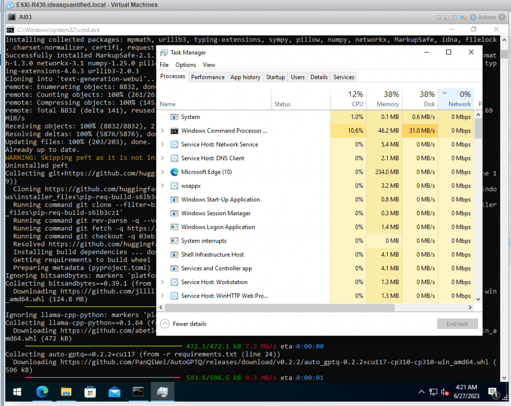Click the Microsoft Edge process icon
Screen dimensions: 511x406
(x=174, y=172)
